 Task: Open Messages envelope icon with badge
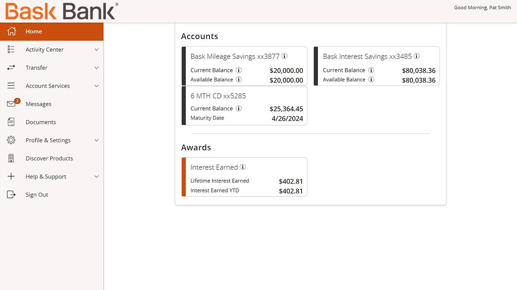click(x=12, y=104)
